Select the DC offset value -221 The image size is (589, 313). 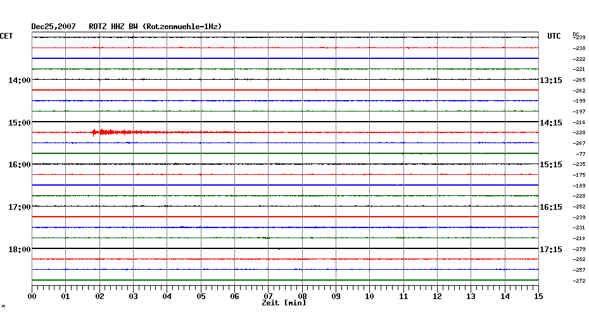click(579, 69)
